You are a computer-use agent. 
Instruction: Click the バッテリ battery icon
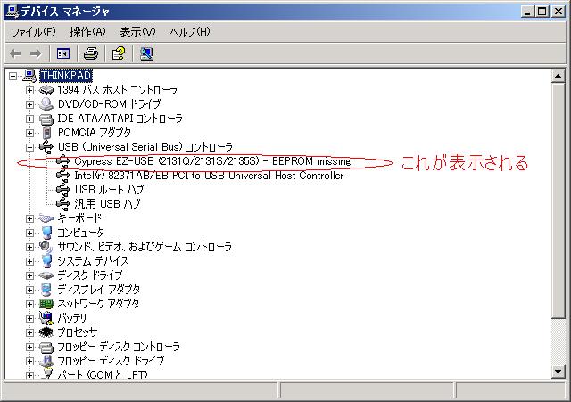pos(46,318)
